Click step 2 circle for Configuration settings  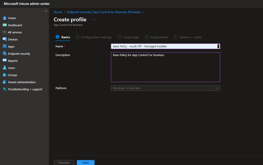77,37
